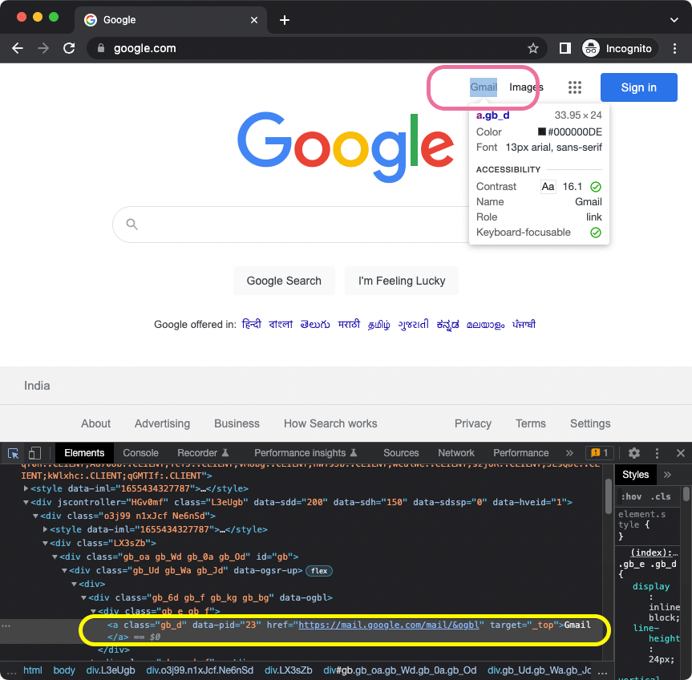Open the issues counter badge
Screen dimensions: 692x680
coord(599,453)
